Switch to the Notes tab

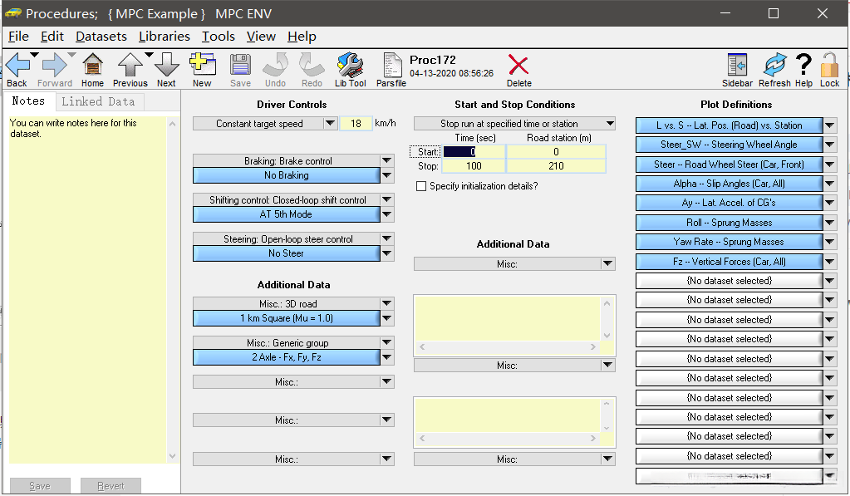tap(29, 101)
